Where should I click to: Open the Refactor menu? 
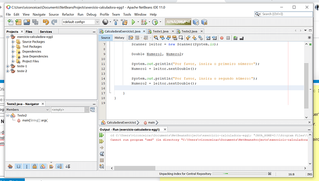tap(68, 14)
